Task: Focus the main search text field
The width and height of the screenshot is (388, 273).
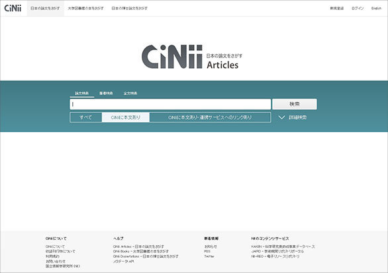Action: point(170,104)
